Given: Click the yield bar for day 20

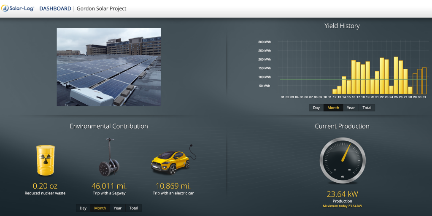Looking at the screenshot, I should (x=372, y=86).
